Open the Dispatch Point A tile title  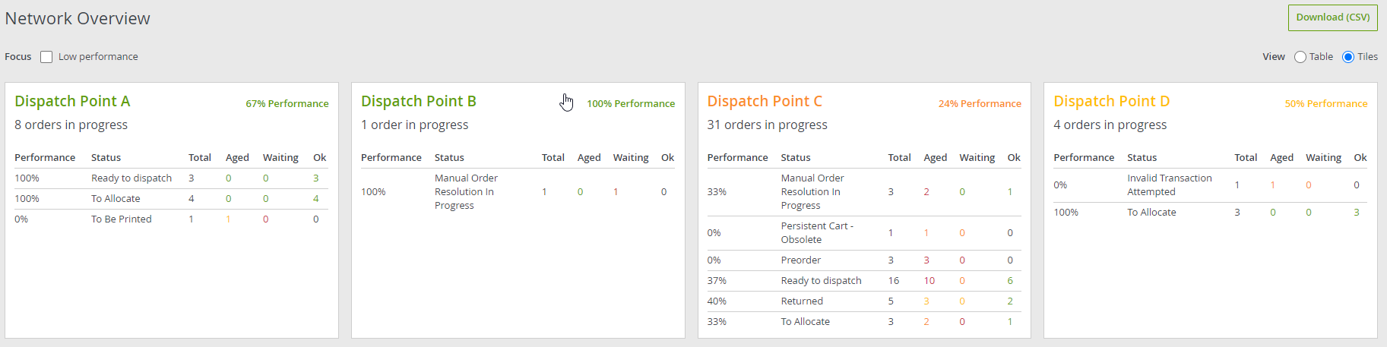point(72,101)
